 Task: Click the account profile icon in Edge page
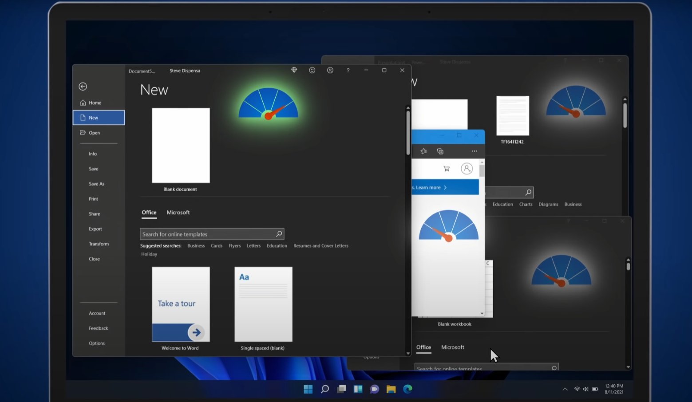(467, 169)
